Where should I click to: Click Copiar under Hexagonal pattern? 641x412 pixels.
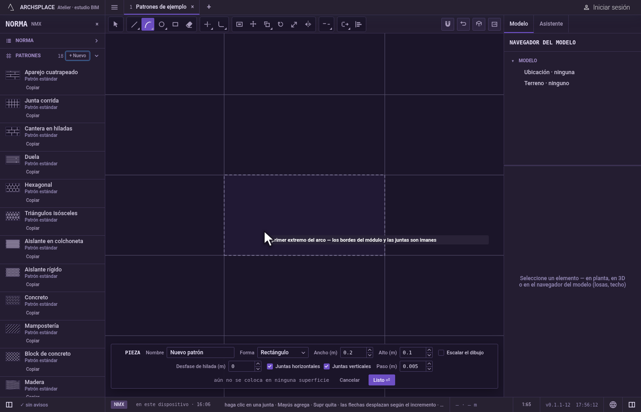point(33,200)
